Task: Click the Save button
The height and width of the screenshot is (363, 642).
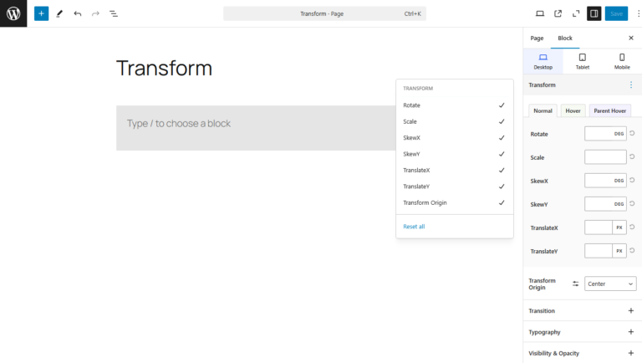Action: (616, 13)
